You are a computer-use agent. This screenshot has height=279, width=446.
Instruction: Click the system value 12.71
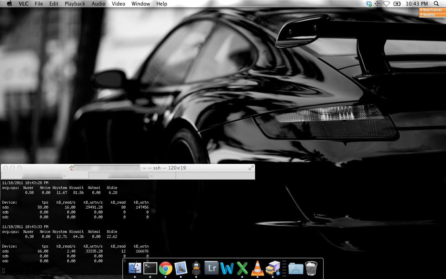(62, 236)
